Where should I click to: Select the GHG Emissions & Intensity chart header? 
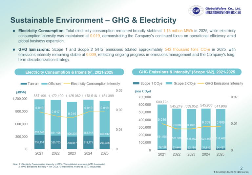point(187,72)
